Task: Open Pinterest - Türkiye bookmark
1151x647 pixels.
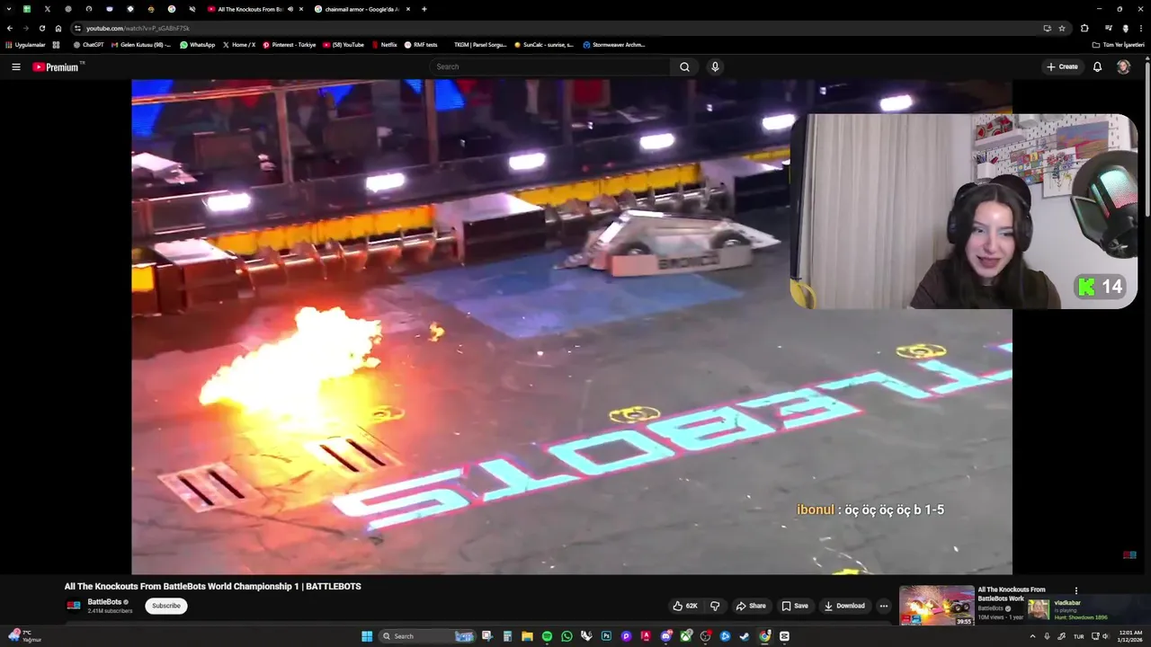Action: (x=290, y=44)
